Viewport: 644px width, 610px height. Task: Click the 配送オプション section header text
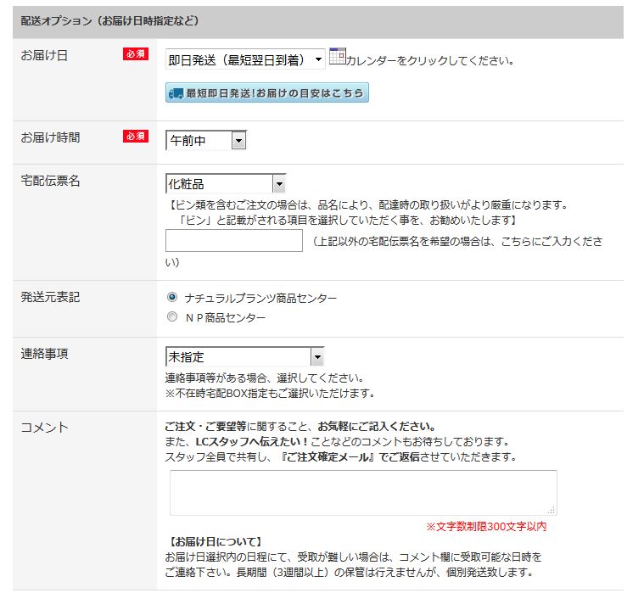109,21
